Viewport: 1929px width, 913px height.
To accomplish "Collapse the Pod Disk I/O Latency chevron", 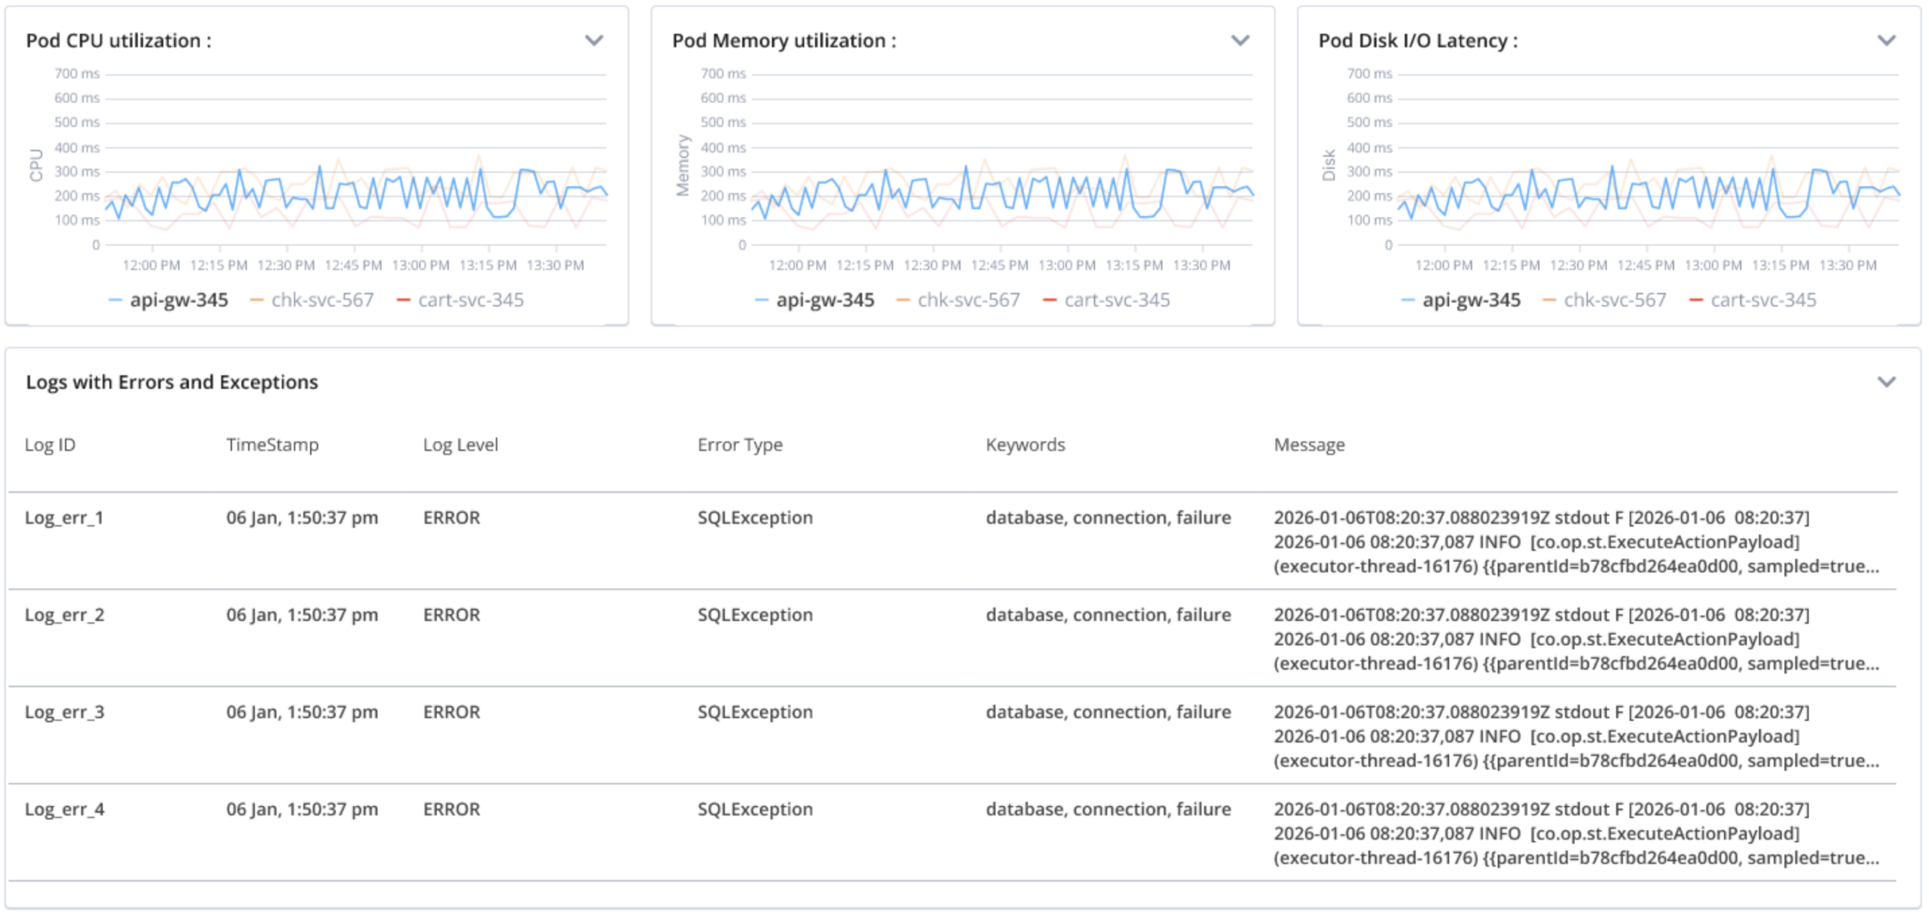I will pos(1885,41).
